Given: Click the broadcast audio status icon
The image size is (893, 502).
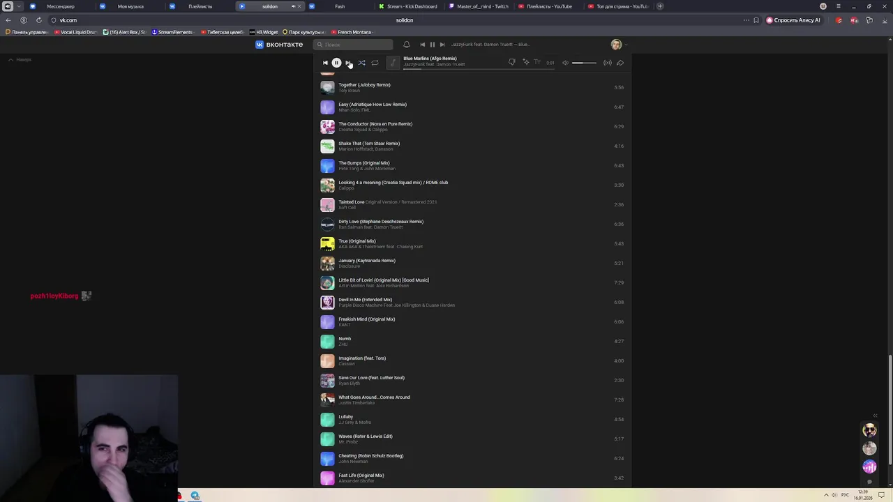Looking at the screenshot, I should 608,63.
